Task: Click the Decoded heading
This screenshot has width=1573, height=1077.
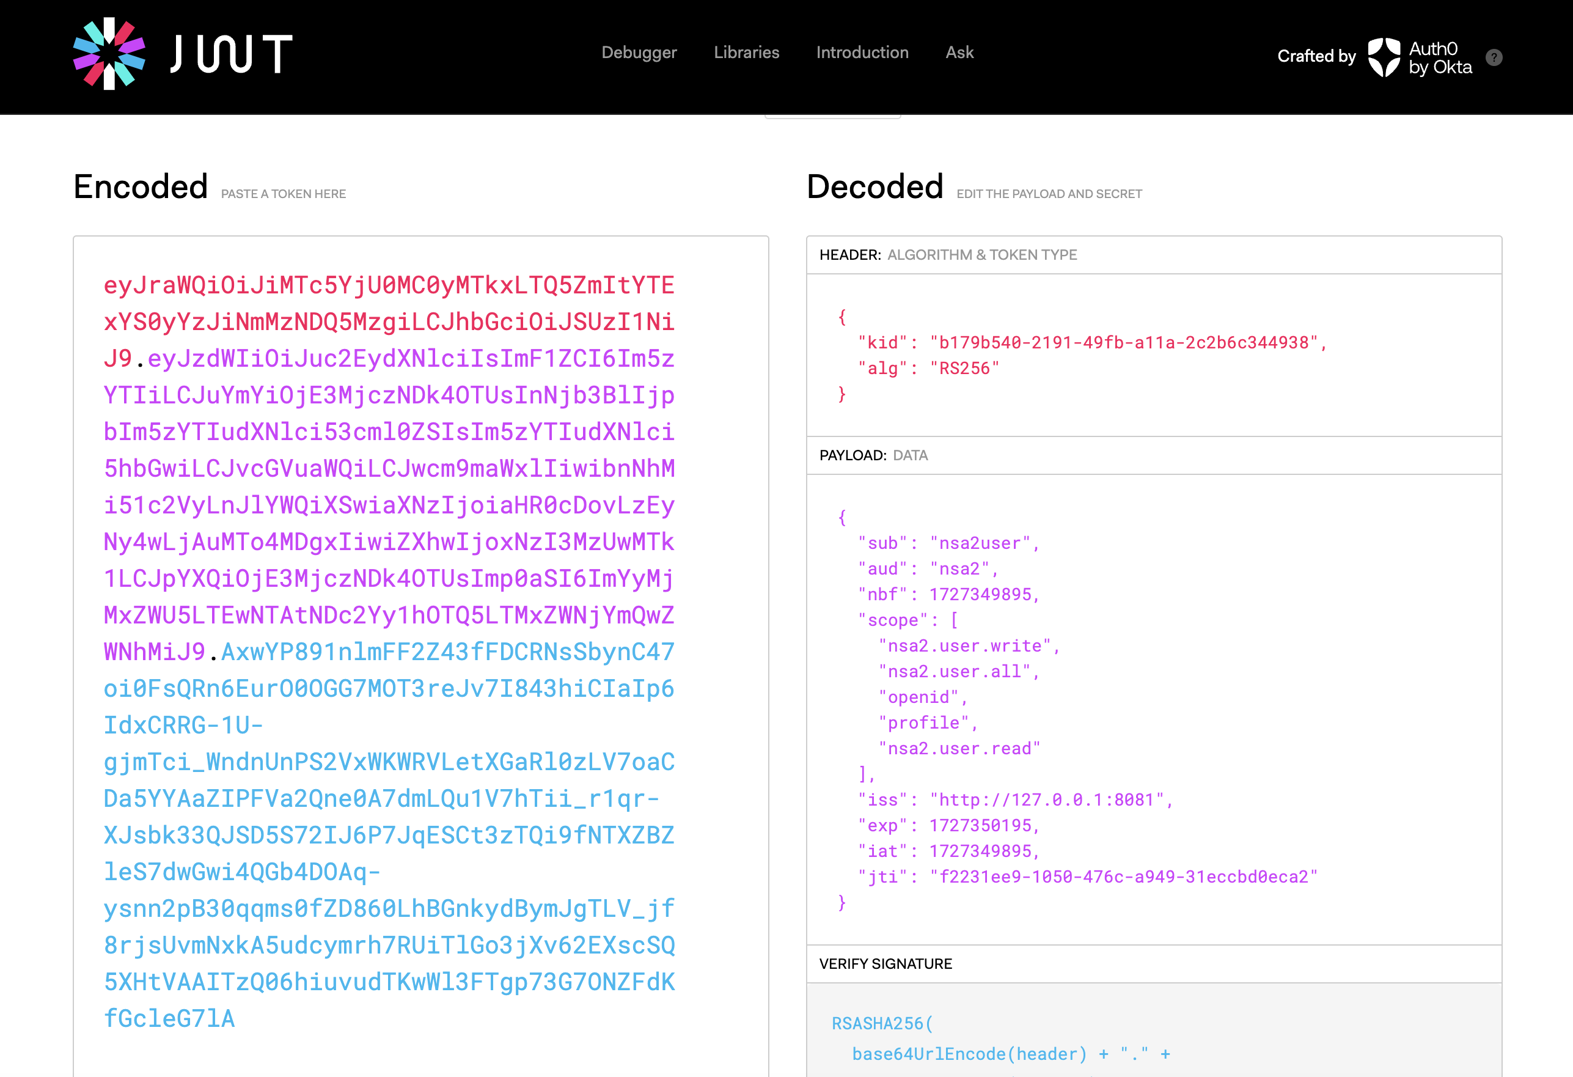Action: (875, 186)
